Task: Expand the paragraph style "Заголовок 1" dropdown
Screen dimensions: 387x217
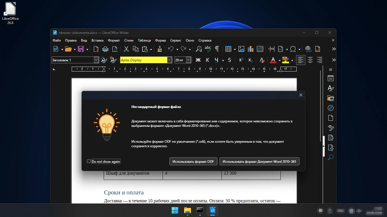Action: pos(96,60)
